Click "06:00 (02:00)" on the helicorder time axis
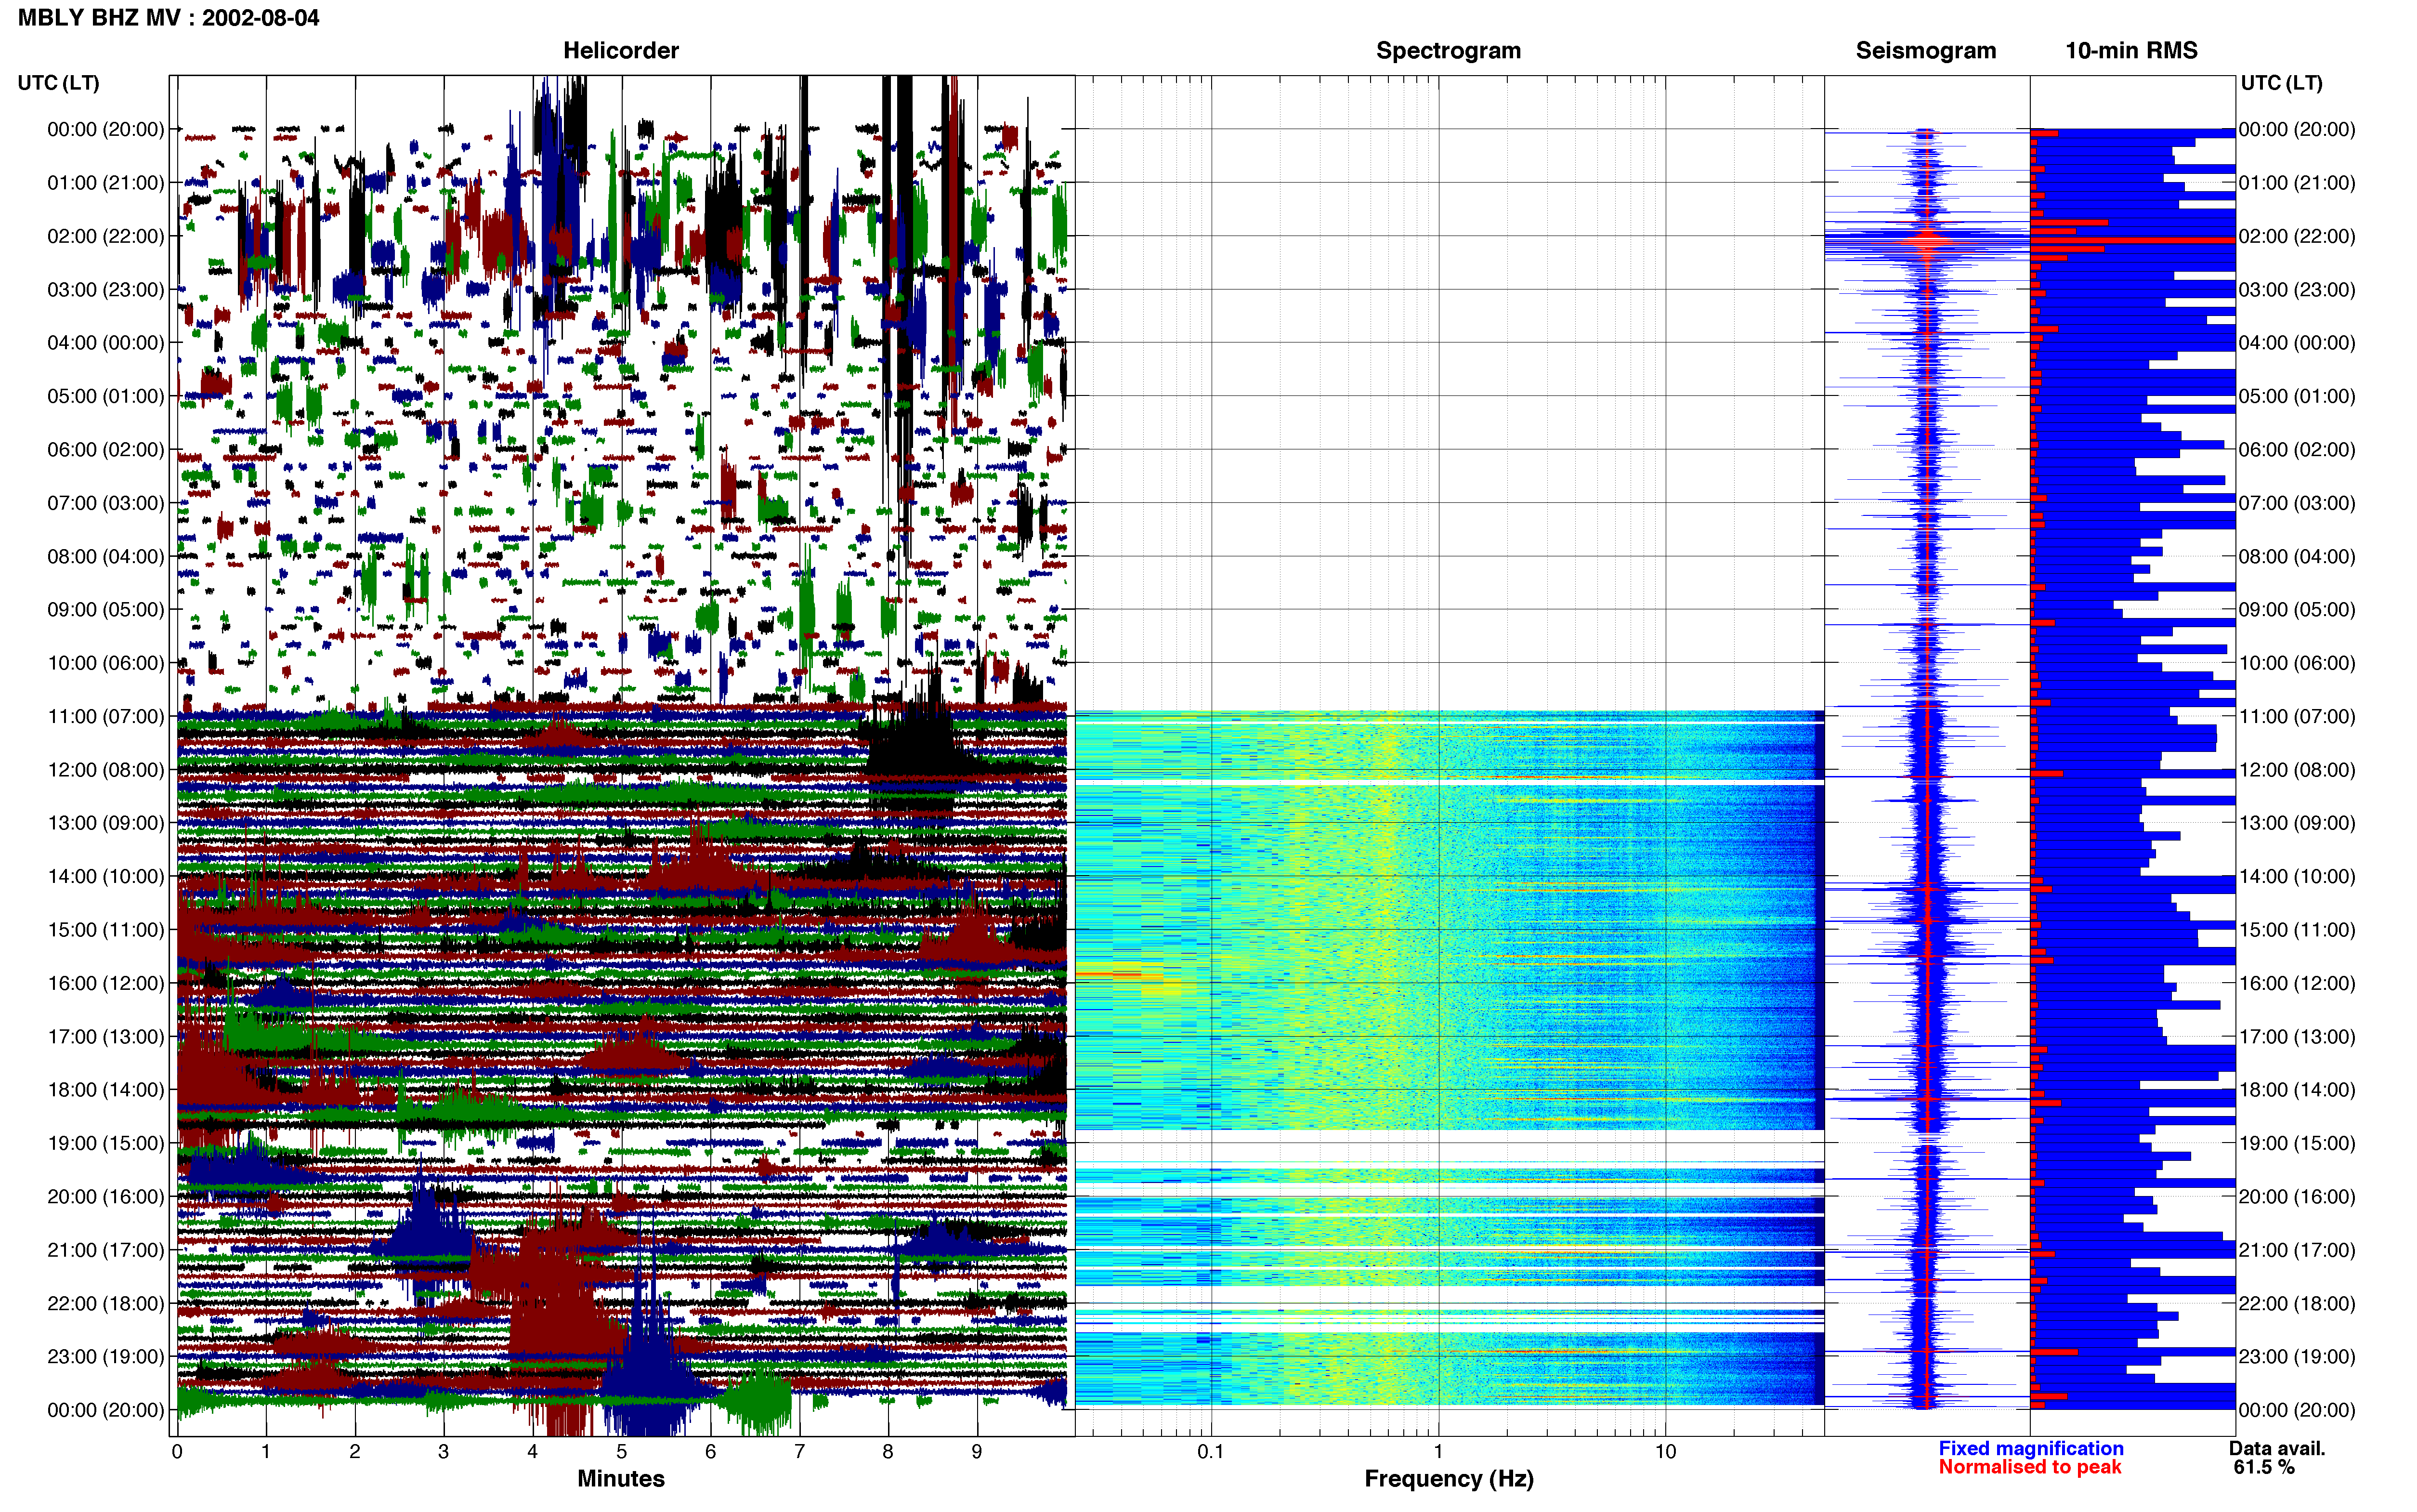2417x1512 pixels. [x=106, y=450]
